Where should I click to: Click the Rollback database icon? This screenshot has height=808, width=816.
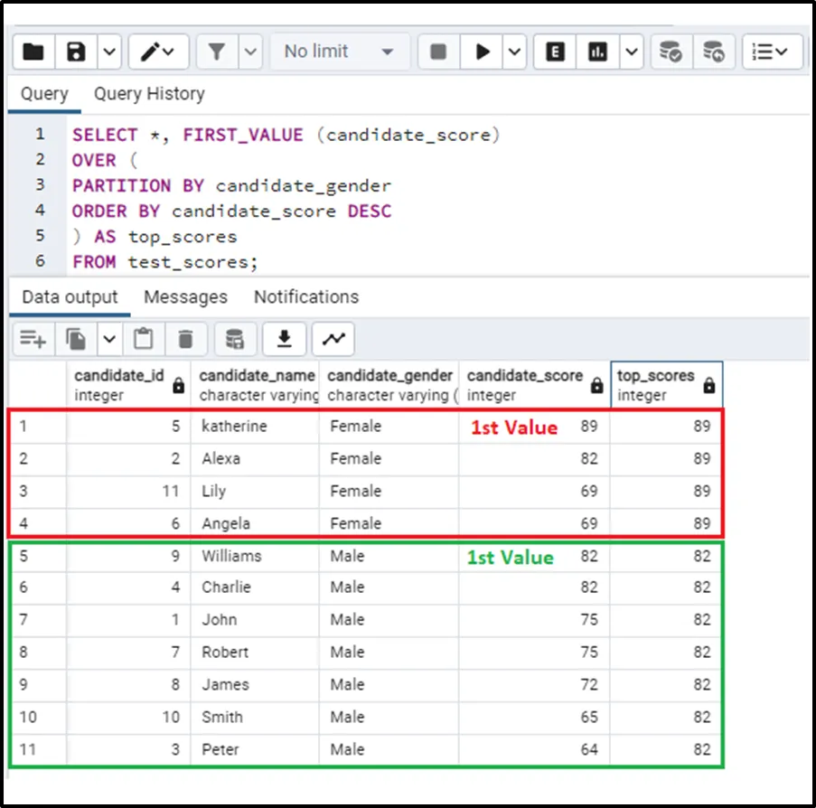click(714, 52)
